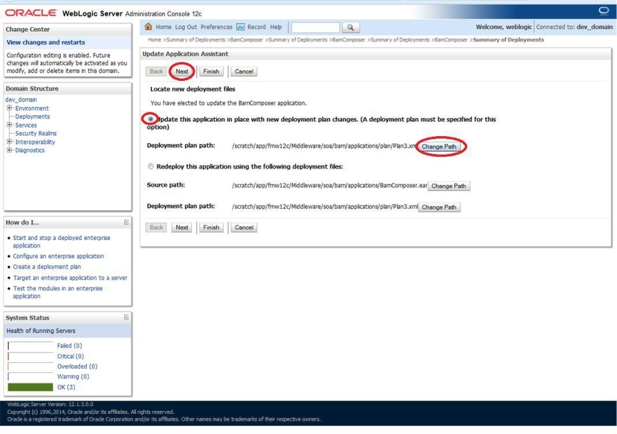The image size is (617, 434).
Task: Open Preferences in the toolbar
Action: coord(217,27)
